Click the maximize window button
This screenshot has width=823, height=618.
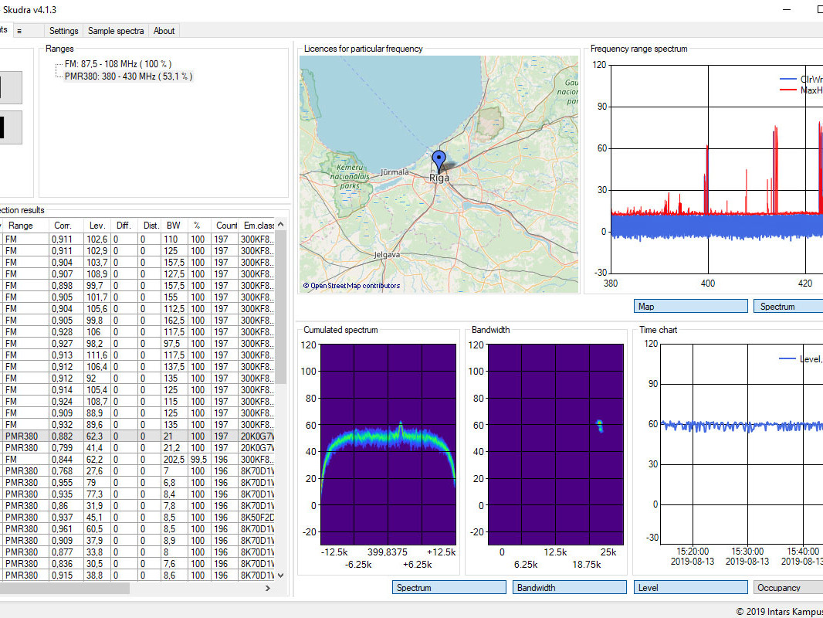coord(818,9)
